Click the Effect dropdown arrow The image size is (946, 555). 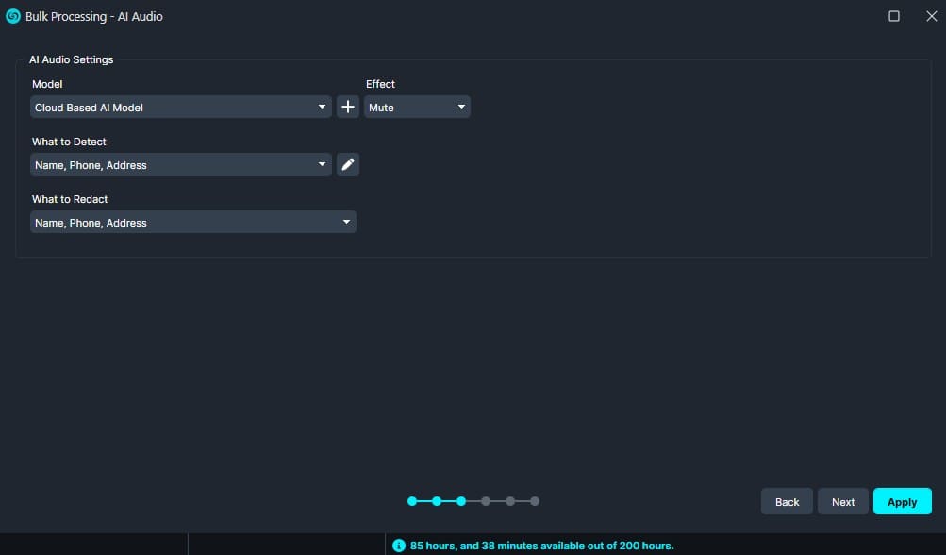point(461,107)
